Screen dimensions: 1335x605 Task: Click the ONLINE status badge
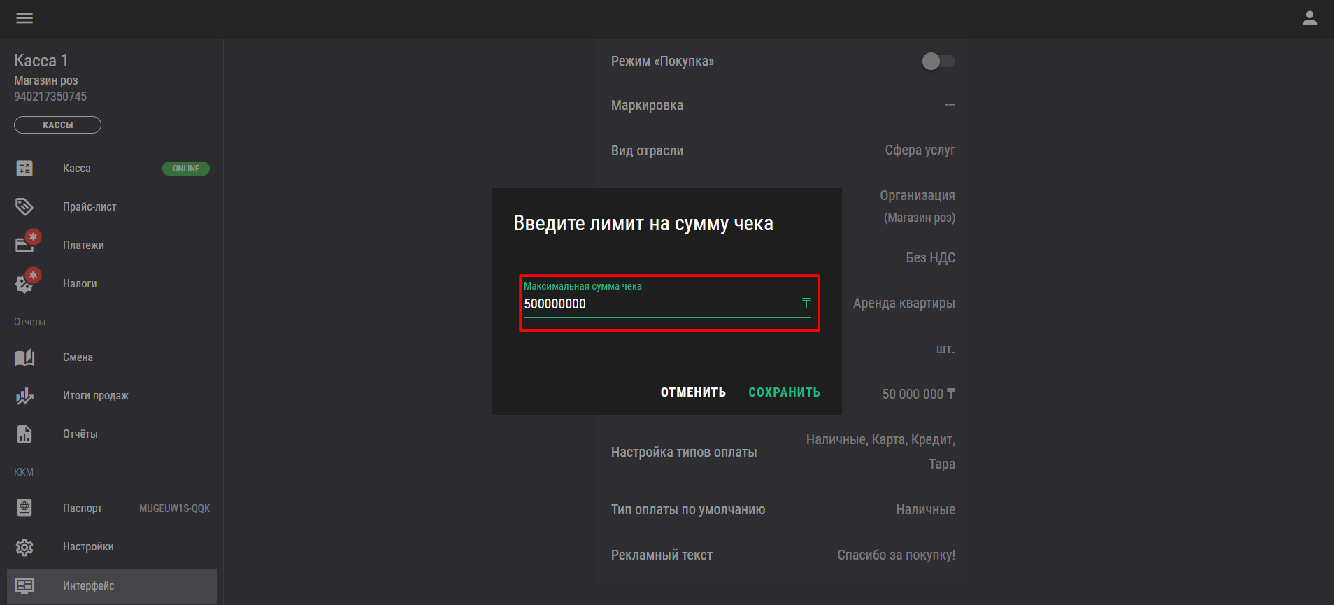[186, 169]
